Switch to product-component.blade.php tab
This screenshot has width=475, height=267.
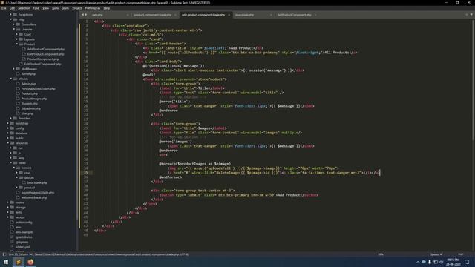click(x=153, y=15)
